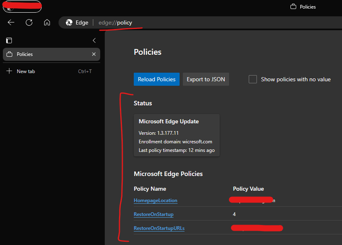Enable Show policies with no value
The image size is (342, 245).
(253, 79)
